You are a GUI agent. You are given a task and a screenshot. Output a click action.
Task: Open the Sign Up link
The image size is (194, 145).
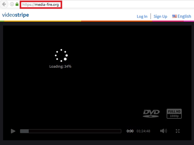click(x=160, y=16)
